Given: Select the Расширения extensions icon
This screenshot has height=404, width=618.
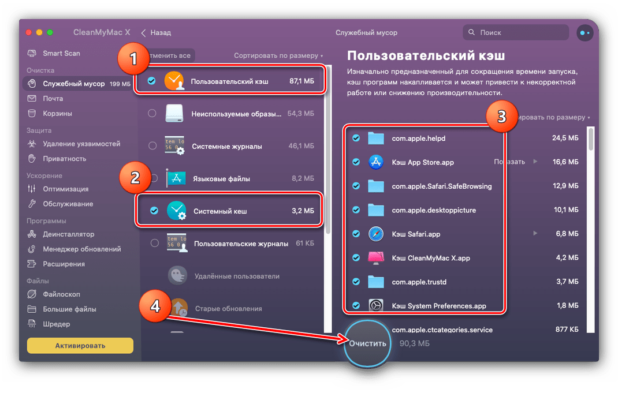Looking at the screenshot, I should pos(32,264).
